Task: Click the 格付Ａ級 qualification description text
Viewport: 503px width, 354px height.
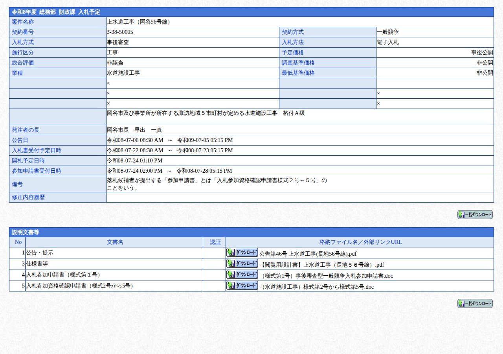Action: [206, 113]
